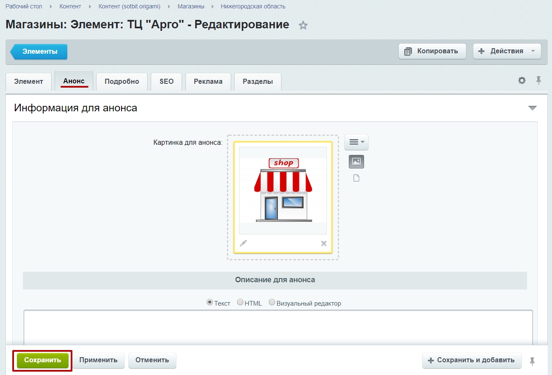Collapse the Информация для анонса section

pos(533,108)
